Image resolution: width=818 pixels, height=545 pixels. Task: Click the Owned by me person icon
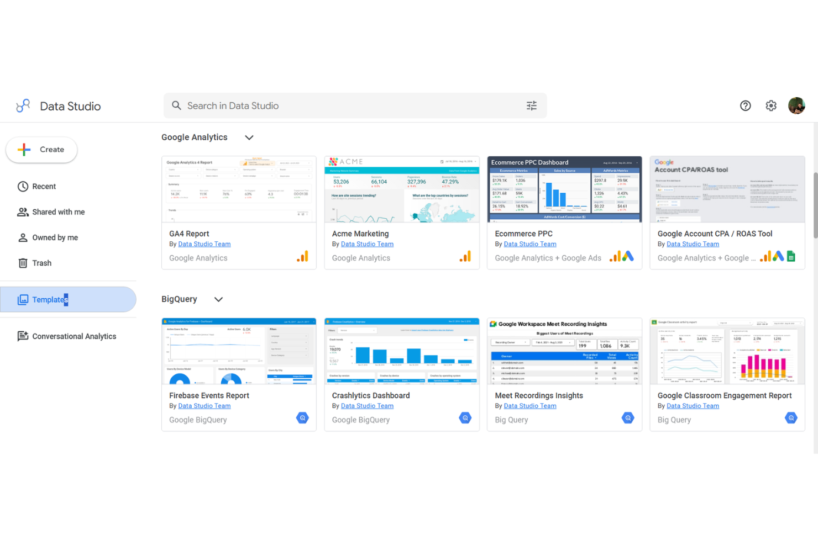pyautogui.click(x=23, y=237)
